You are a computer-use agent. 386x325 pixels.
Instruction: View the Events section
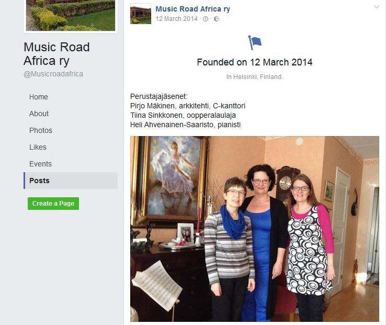click(40, 164)
